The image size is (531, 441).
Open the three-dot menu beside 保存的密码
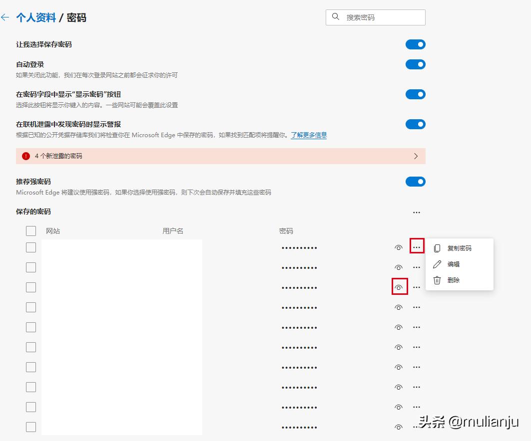pyautogui.click(x=417, y=212)
